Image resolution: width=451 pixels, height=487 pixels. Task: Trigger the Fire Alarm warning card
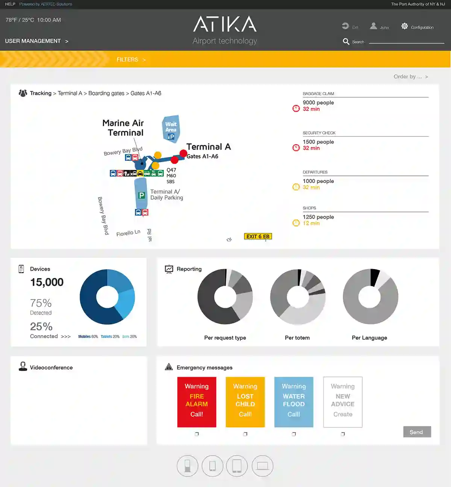(x=197, y=402)
